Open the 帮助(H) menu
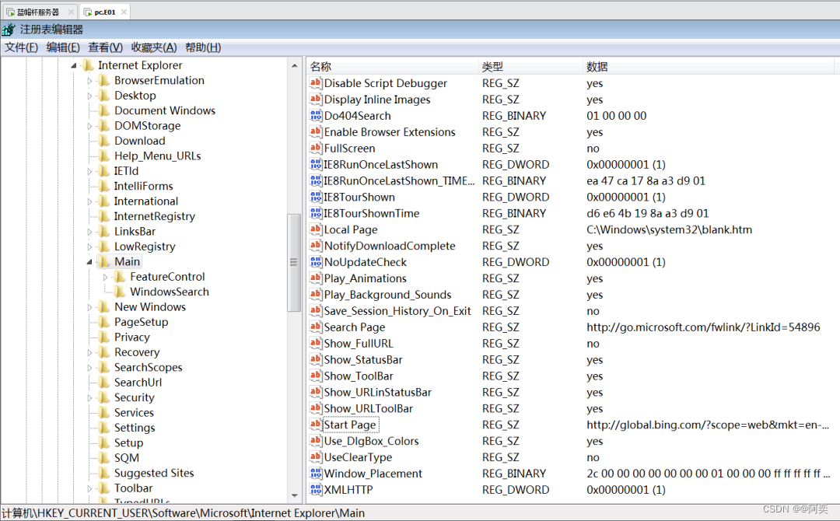This screenshot has width=840, height=521. coord(203,47)
